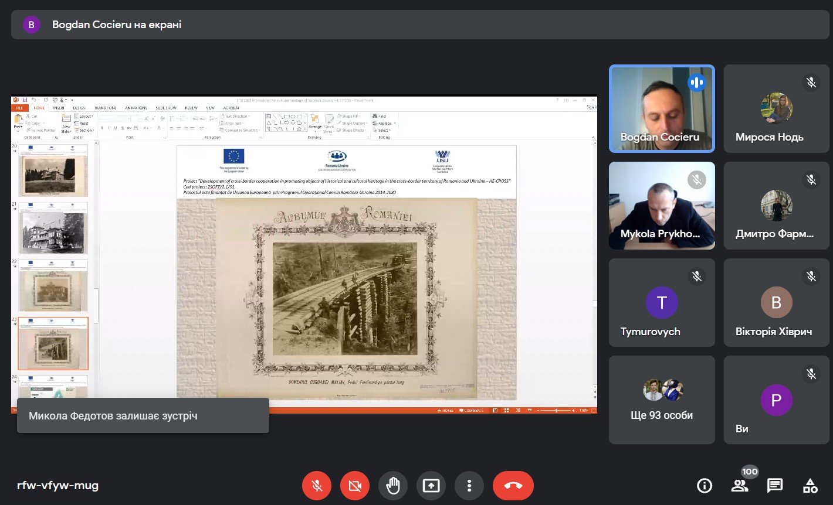
Task: Open the 'Ще 93 особи' tile
Action: 662,400
